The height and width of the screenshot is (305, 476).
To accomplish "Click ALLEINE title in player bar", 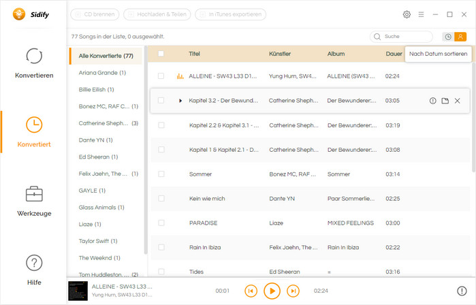I will (x=122, y=287).
